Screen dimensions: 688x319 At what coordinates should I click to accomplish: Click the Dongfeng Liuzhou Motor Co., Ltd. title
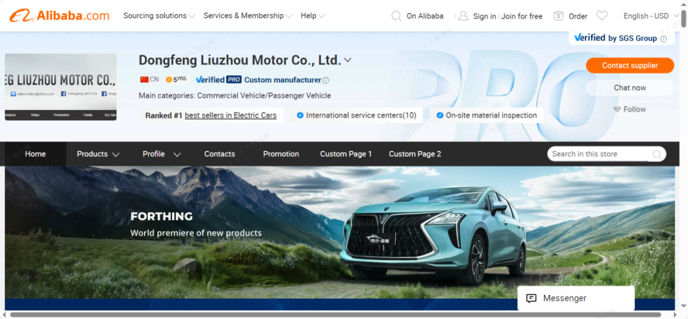point(240,60)
